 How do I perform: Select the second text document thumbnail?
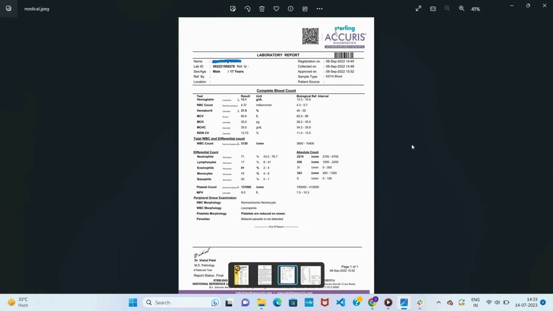pos(264,275)
